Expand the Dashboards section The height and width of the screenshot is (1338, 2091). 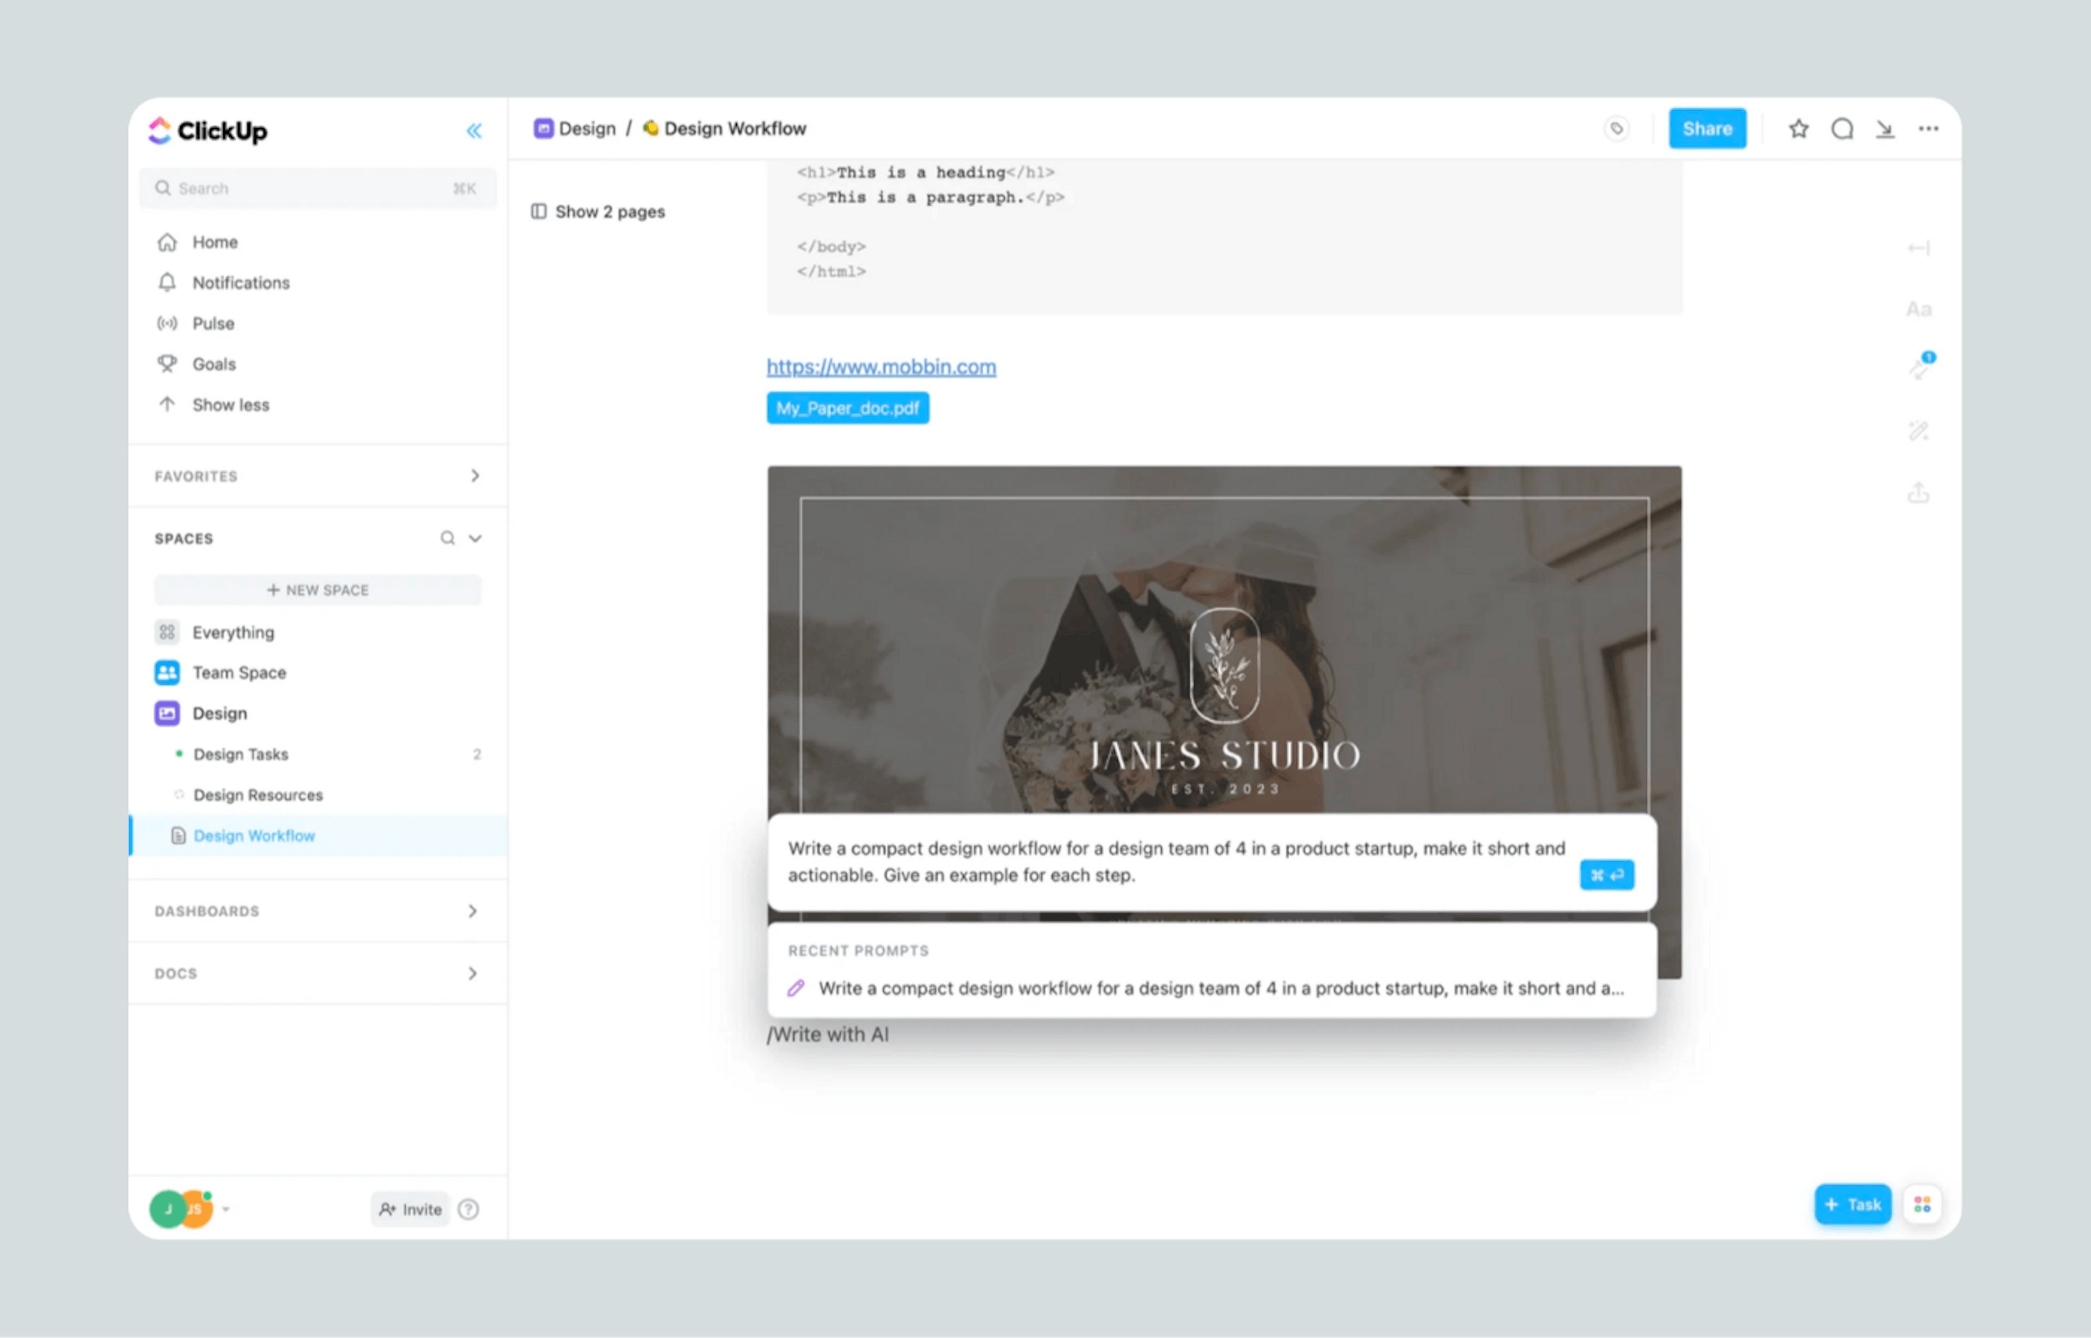[473, 911]
